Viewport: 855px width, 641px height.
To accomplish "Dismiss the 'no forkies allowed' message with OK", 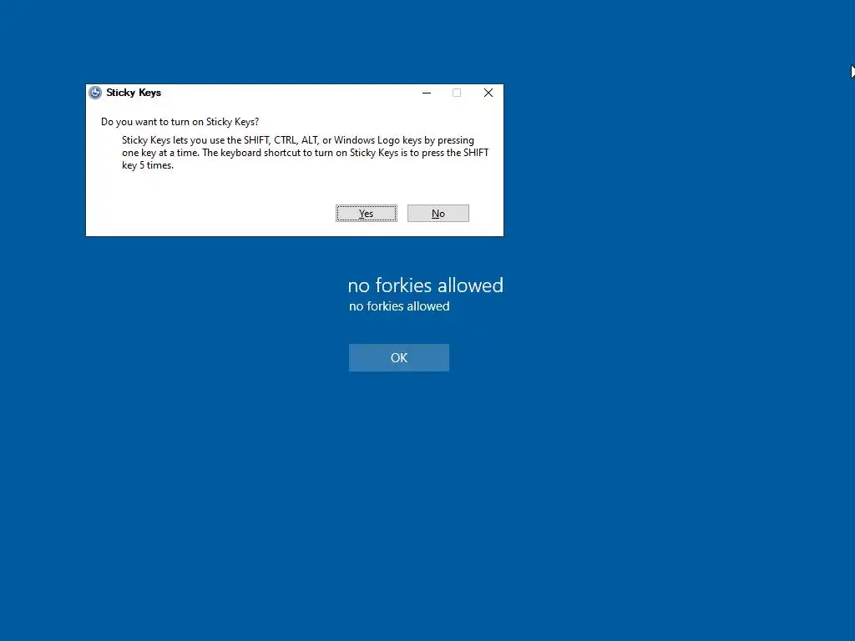I will coord(398,357).
